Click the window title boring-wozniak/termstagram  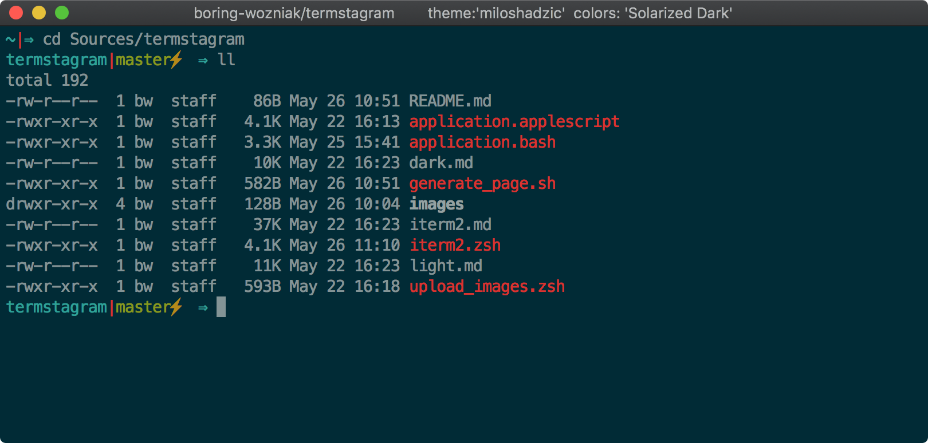click(294, 13)
